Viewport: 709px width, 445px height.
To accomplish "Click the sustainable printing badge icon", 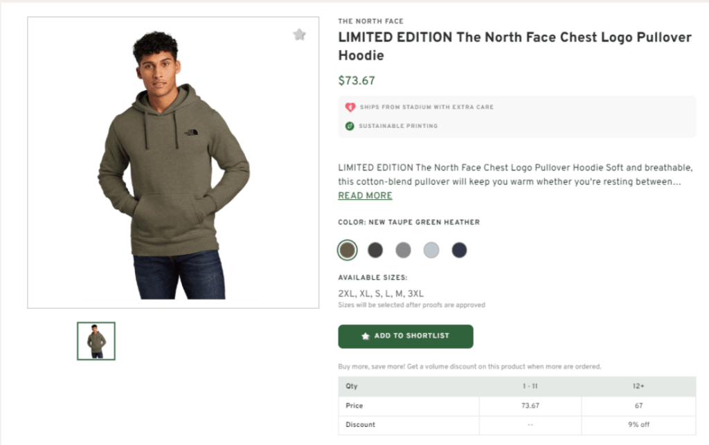I will pos(349,126).
